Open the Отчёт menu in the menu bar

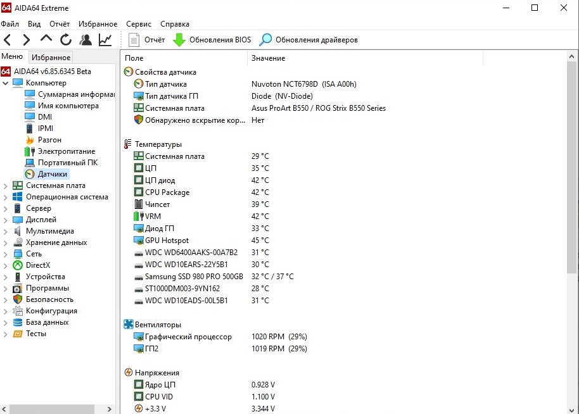click(x=60, y=24)
